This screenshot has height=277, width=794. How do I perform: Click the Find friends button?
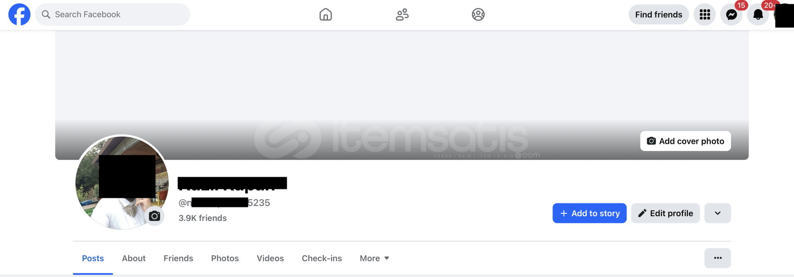tap(659, 14)
